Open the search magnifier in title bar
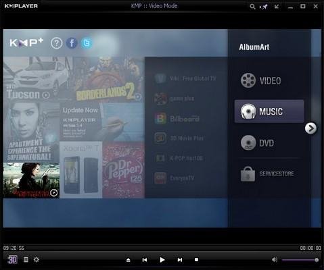 (252, 7)
